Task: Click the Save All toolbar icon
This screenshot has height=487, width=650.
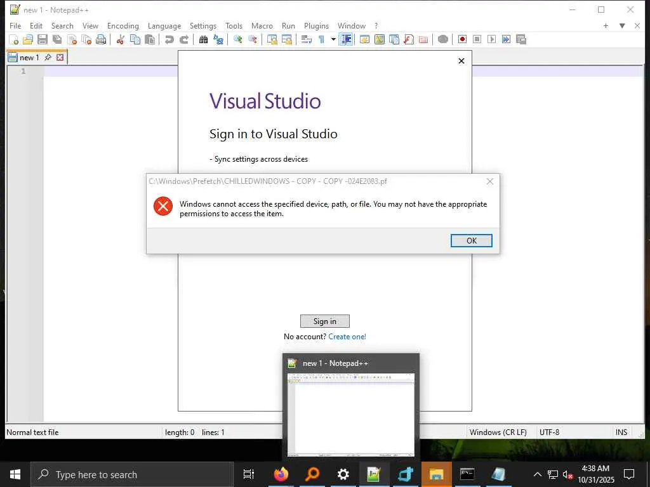Action: tap(57, 39)
